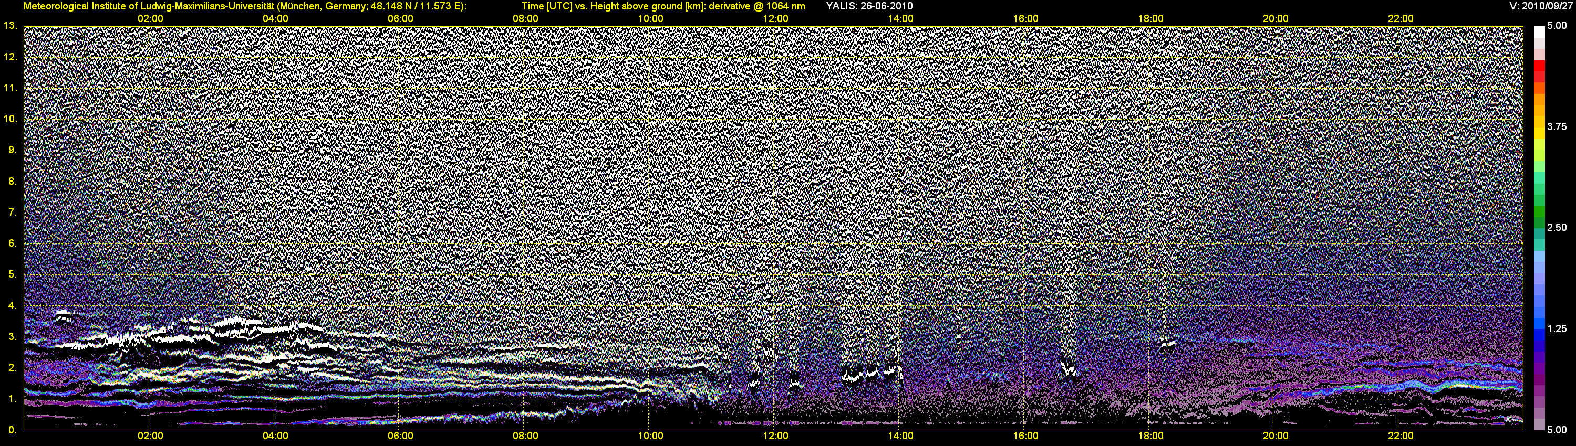Click the 3. height axis label
This screenshot has width=1576, height=446.
click(x=12, y=337)
